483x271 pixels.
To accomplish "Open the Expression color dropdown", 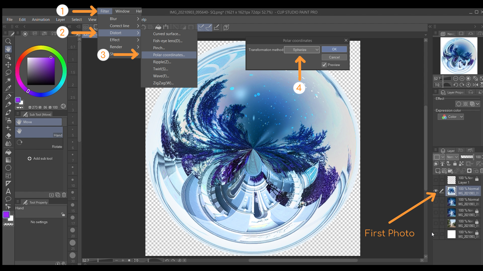I will pos(451,116).
